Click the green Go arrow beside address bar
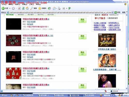Image resolution: width=129 pixels, height=97 pixels. (x=115, y=12)
